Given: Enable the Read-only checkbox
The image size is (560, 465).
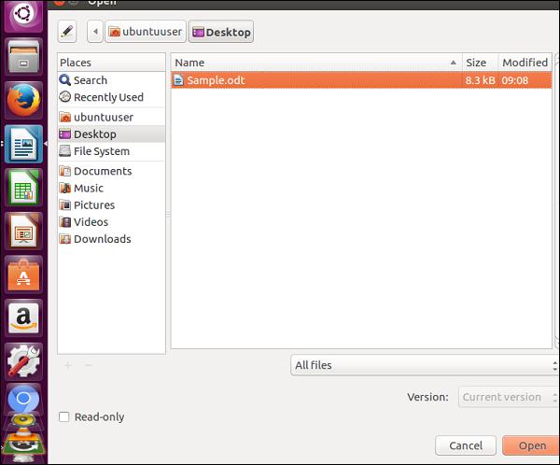Looking at the screenshot, I should coord(64,417).
